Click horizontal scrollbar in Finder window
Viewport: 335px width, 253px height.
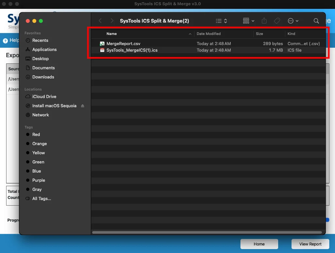pyautogui.click(x=207, y=232)
